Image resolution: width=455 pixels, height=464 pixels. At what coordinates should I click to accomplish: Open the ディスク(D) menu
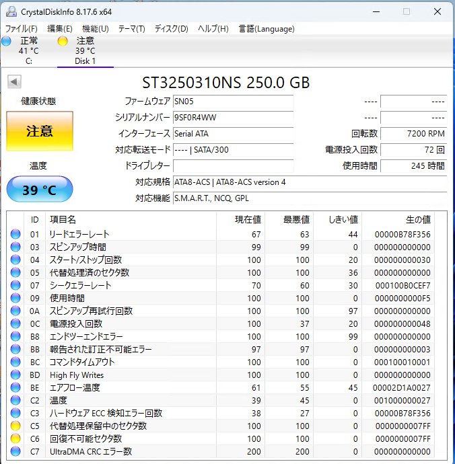(172, 29)
